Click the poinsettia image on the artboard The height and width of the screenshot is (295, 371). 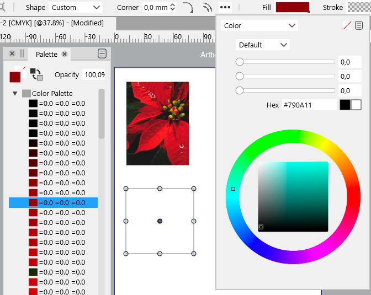pyautogui.click(x=157, y=123)
